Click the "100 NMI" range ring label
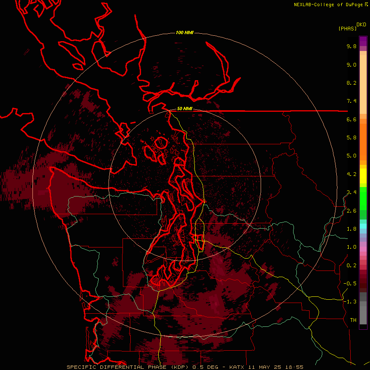This screenshot has height=370, width=370. tap(185, 32)
